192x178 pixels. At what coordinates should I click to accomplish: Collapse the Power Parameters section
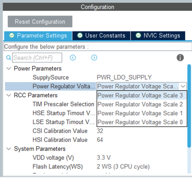[x=9, y=69]
